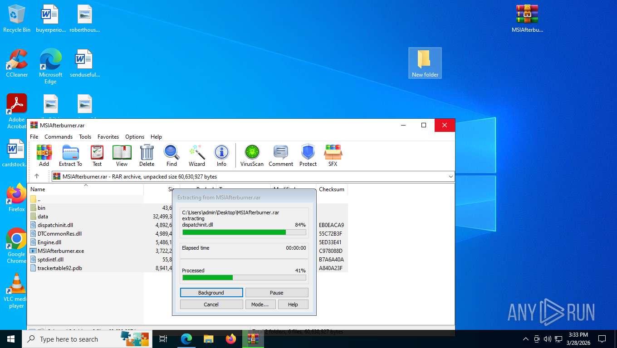Sort by the Checksum column header

coord(332,189)
